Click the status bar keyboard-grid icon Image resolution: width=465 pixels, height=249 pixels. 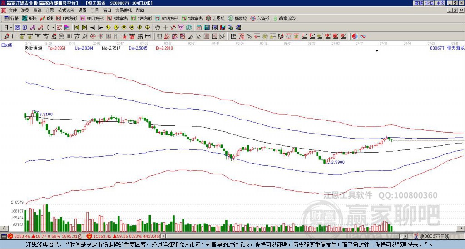click(x=4, y=236)
